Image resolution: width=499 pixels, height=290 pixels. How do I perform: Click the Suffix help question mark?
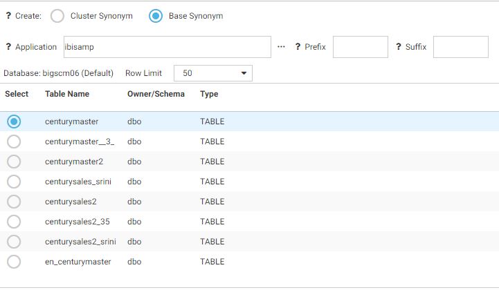(399, 47)
